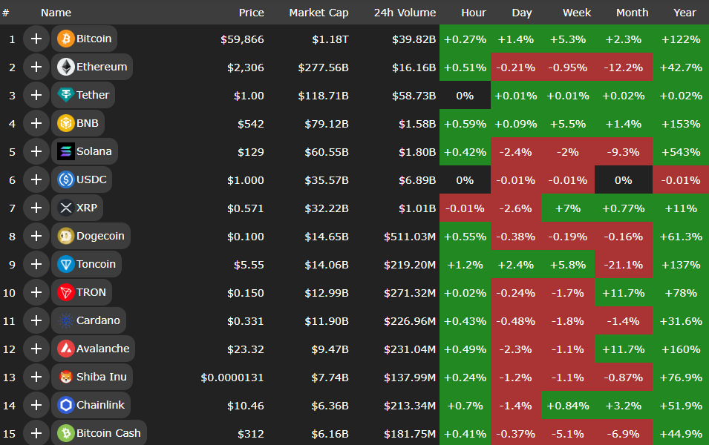Screen dimensions: 709x445
Task: Click the Shiba Inu logo icon
Action: click(65, 377)
